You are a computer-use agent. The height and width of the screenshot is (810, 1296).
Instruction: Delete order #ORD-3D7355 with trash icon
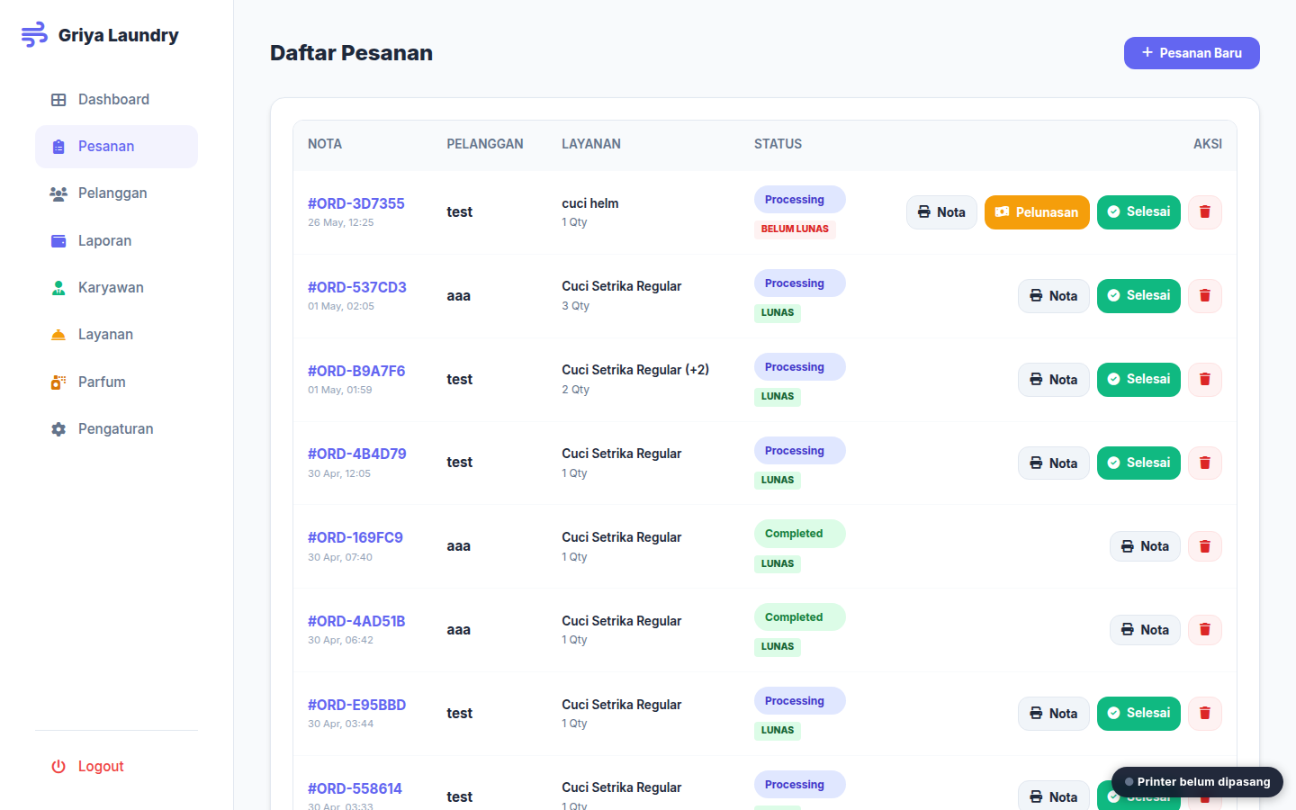tap(1205, 212)
